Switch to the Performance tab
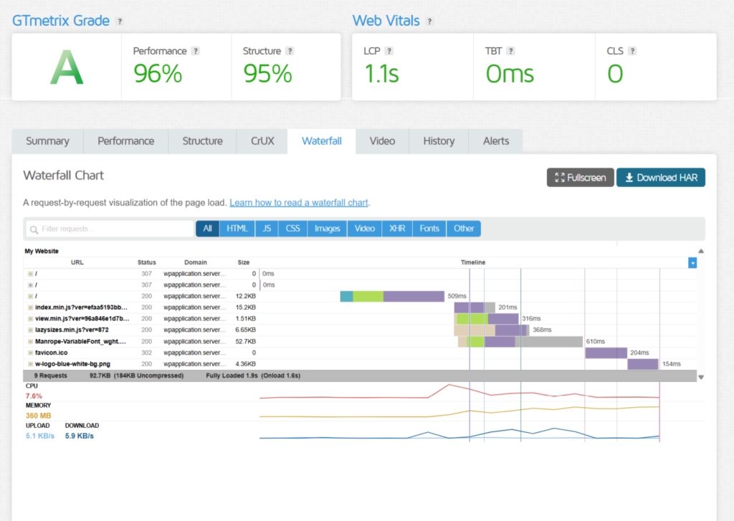 pos(126,141)
